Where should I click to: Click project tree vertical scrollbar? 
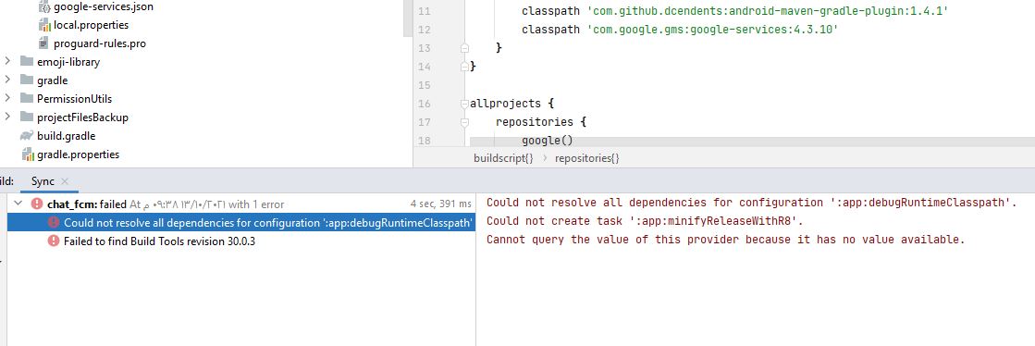pyautogui.click(x=407, y=18)
